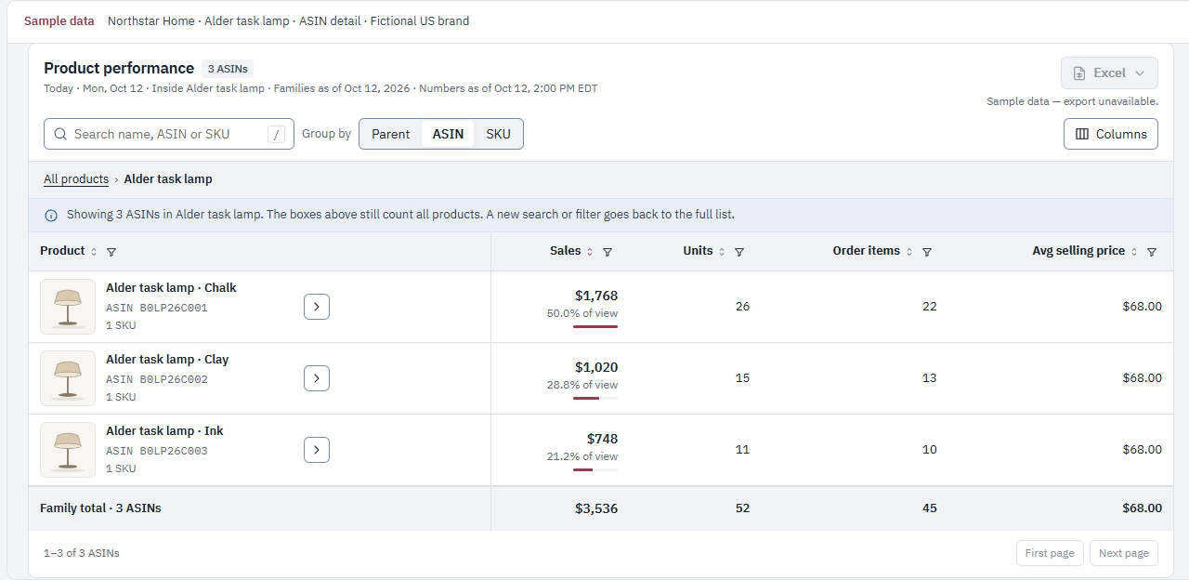Screen dimensions: 1189x580
Task: Open the Order items filter funnel
Action: [927, 251]
